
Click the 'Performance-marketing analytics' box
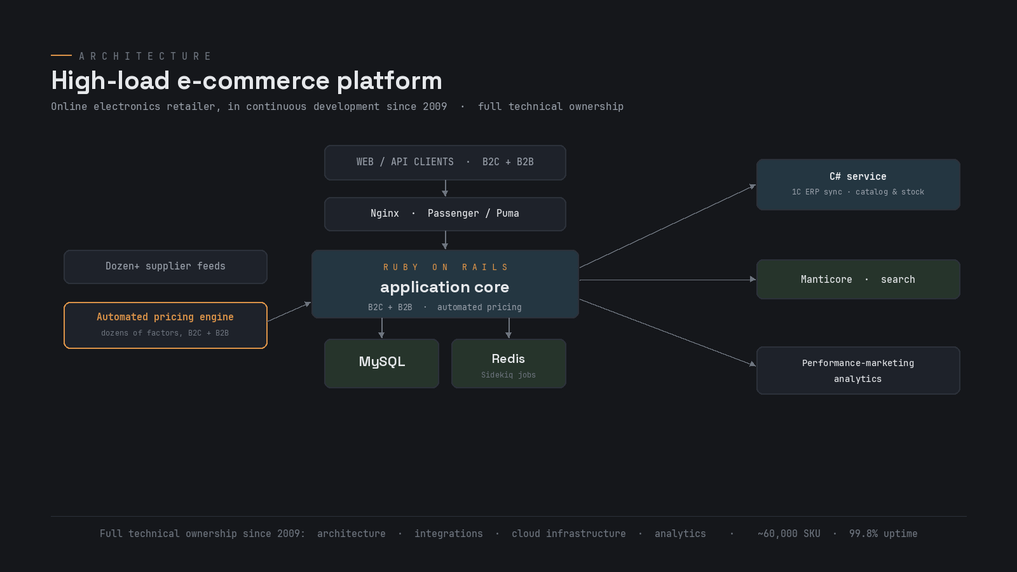(858, 371)
